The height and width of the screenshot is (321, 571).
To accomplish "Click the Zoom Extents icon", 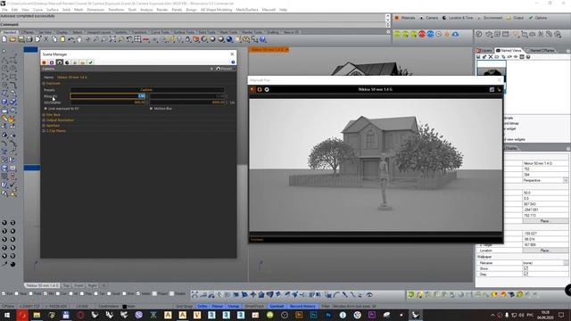I will pyautogui.click(x=113, y=39).
